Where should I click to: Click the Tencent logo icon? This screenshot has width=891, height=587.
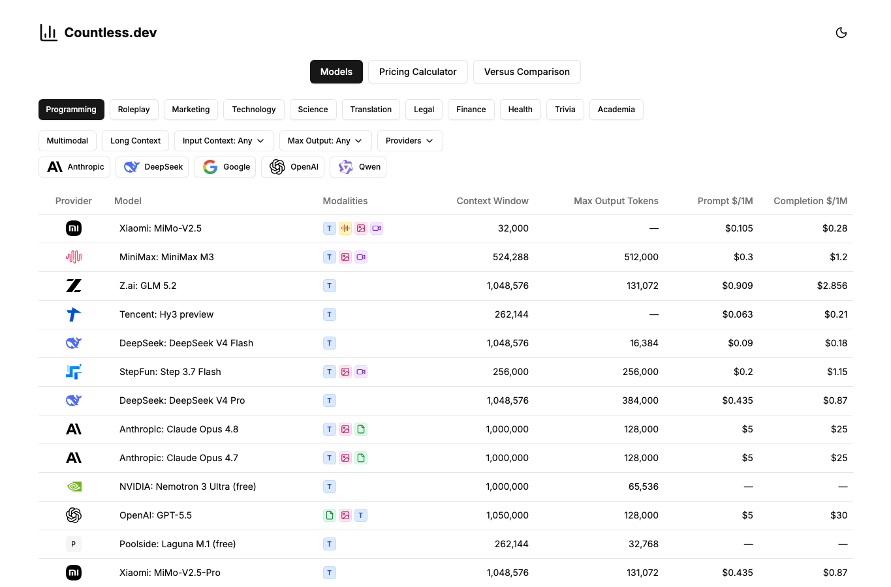point(74,314)
